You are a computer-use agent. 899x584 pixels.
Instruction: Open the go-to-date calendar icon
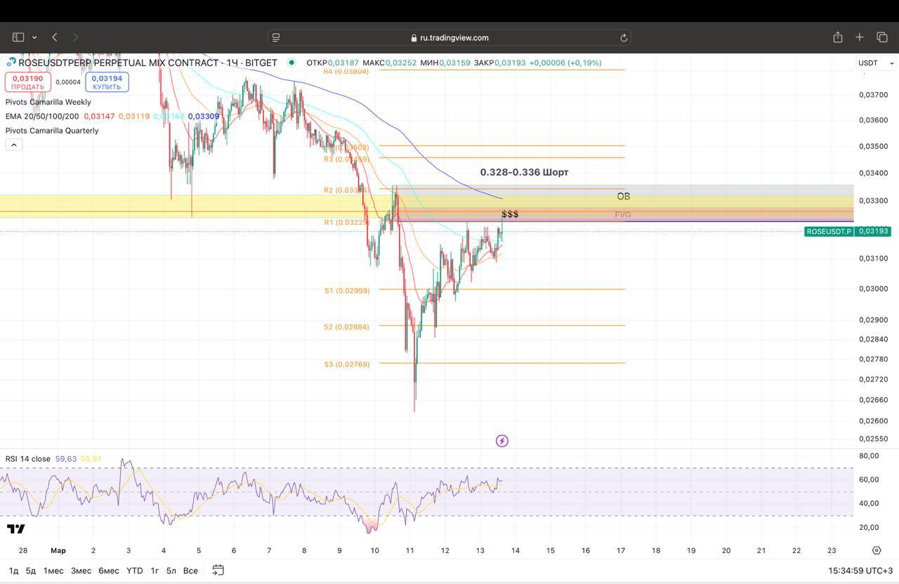218,570
